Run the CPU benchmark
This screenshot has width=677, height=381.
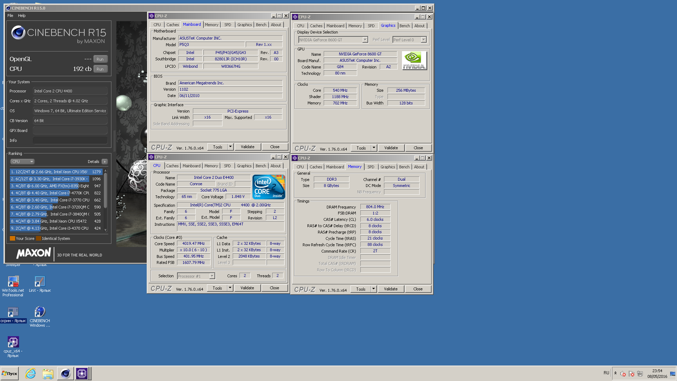[x=100, y=69]
